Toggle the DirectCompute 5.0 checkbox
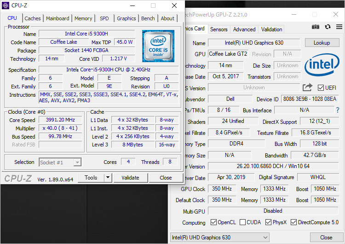Viewport: 345px width, 244px height. pos(293,222)
